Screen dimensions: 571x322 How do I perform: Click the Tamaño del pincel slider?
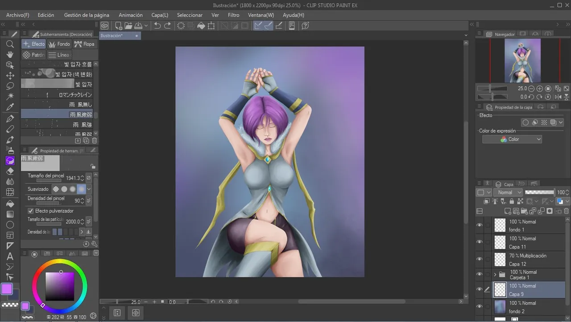point(49,181)
